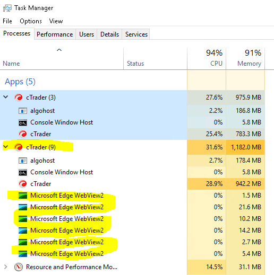This screenshot has height=275, width=274.
Task: Click the 31.6% CPU value
Action: [214, 147]
